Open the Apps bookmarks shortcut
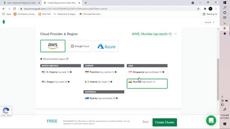 tap(7, 14)
